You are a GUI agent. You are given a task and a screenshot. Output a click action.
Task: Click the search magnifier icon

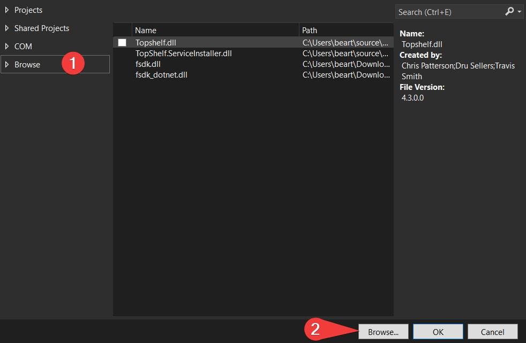click(x=509, y=12)
